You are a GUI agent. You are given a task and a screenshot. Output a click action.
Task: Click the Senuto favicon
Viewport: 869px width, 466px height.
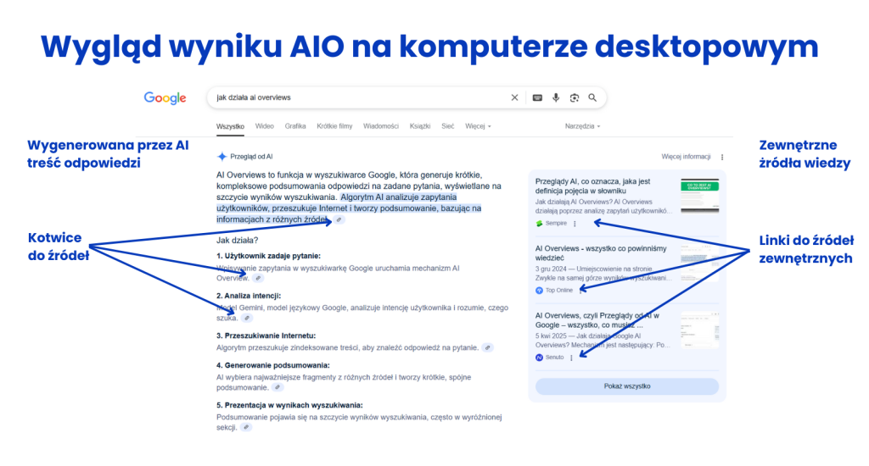(x=539, y=358)
